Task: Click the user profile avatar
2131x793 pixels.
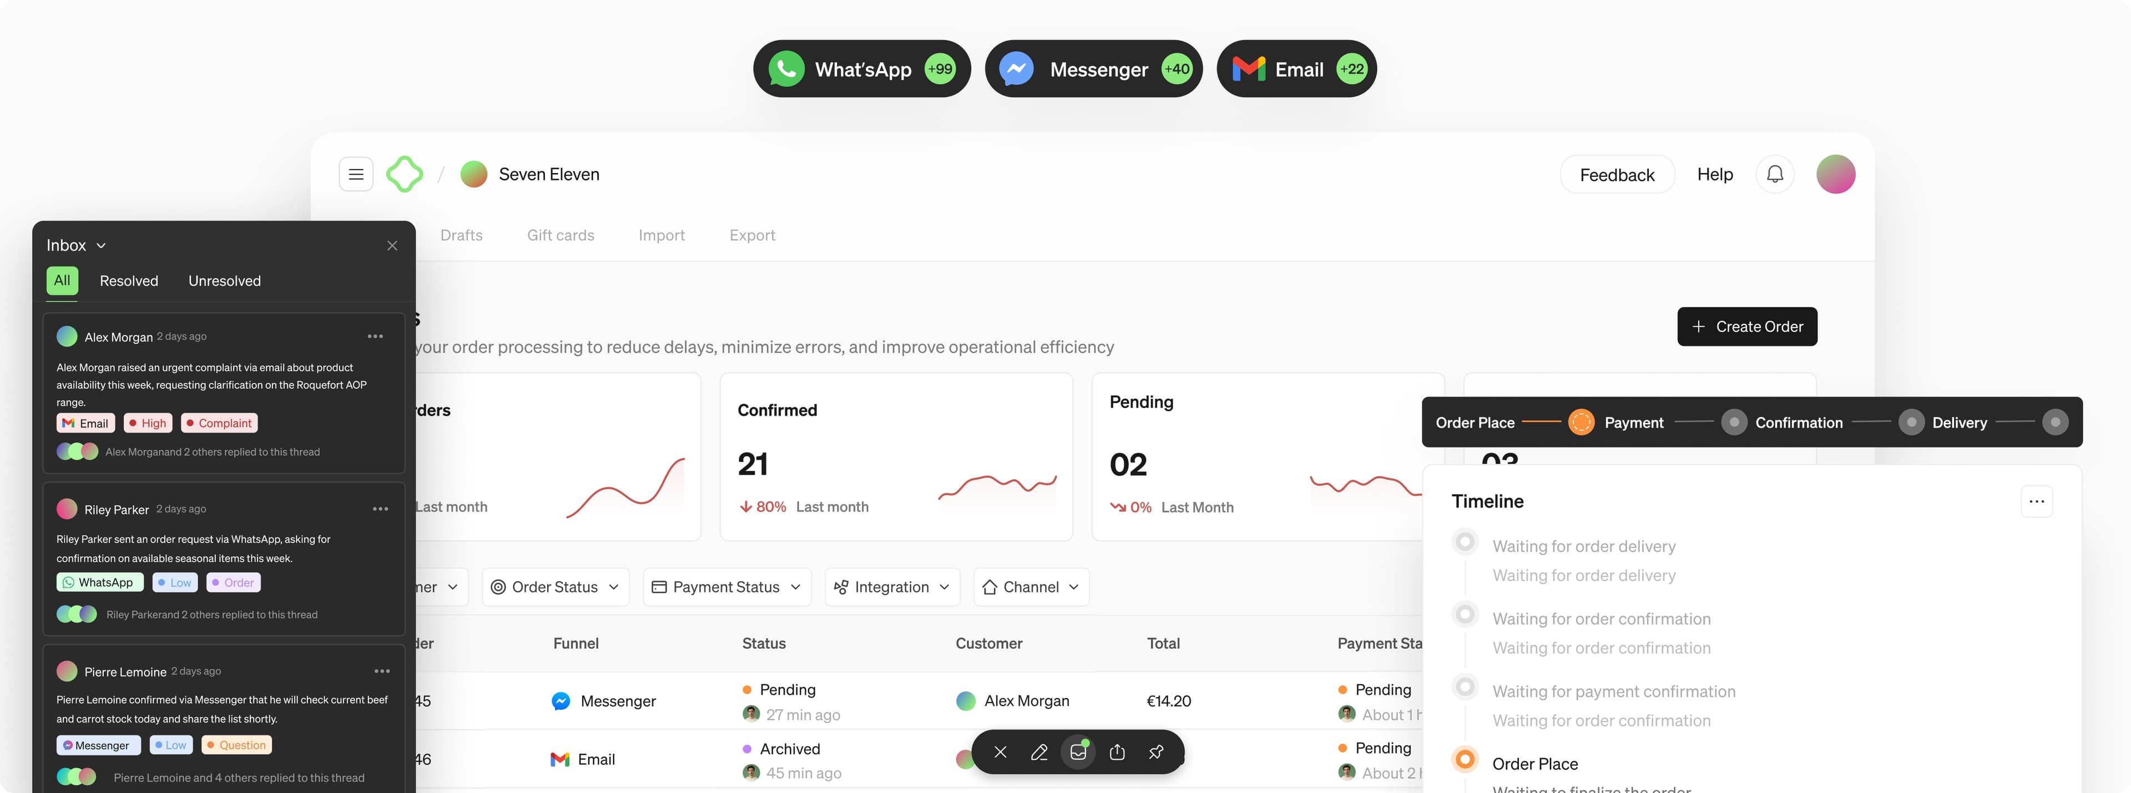Action: click(1835, 175)
